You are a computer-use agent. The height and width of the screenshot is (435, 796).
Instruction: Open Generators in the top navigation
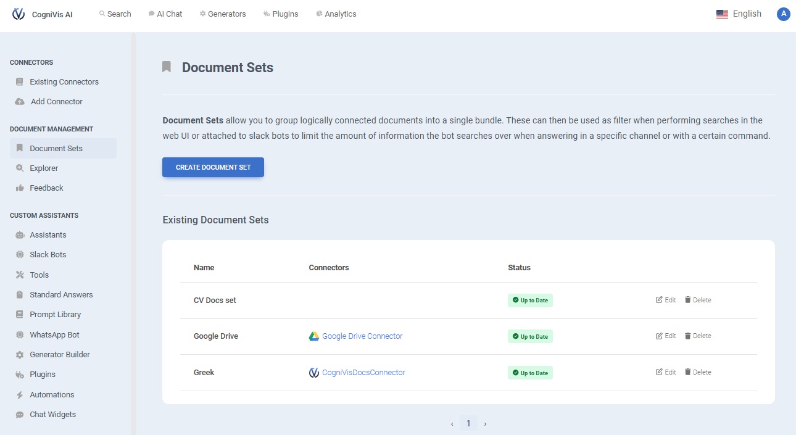(x=223, y=14)
